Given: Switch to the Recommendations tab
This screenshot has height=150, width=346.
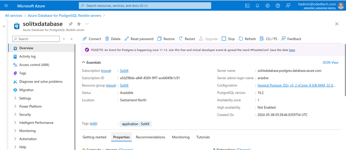Looking at the screenshot, I should pyautogui.click(x=150, y=137).
